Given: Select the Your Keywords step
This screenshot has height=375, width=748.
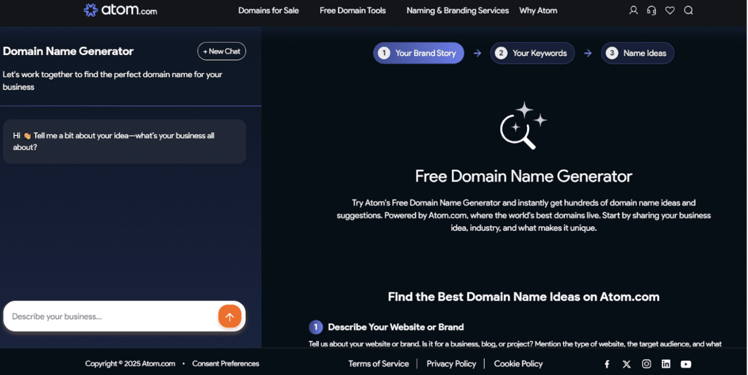Looking at the screenshot, I should (532, 53).
